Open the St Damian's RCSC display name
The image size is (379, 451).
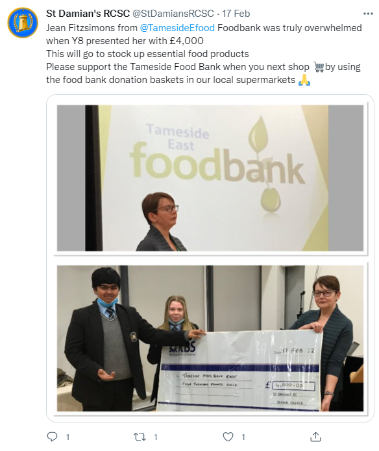coord(88,13)
